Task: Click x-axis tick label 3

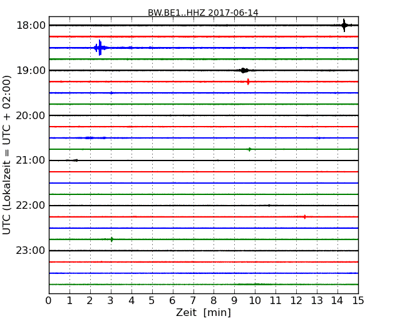Action: coord(111,301)
